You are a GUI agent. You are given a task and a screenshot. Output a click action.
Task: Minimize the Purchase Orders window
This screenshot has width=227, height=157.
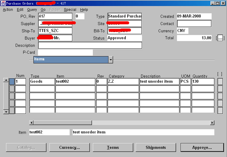tap(213, 3)
